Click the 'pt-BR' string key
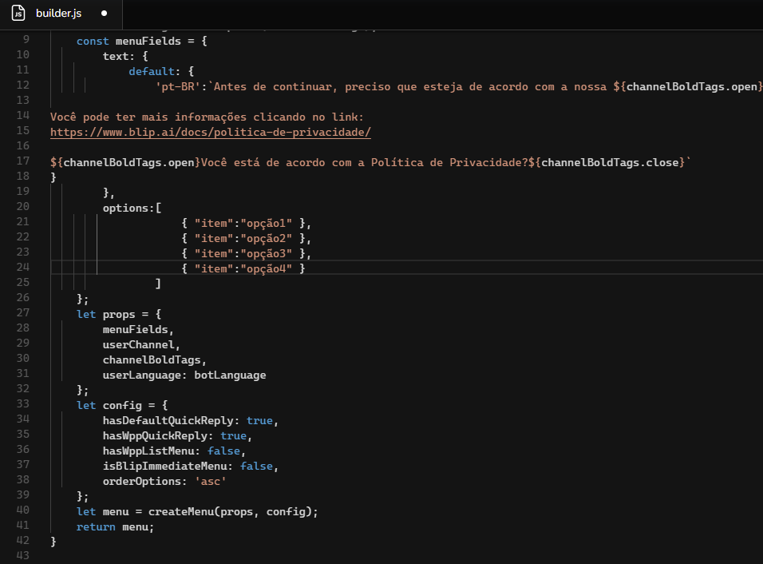This screenshot has height=564, width=763. click(178, 87)
